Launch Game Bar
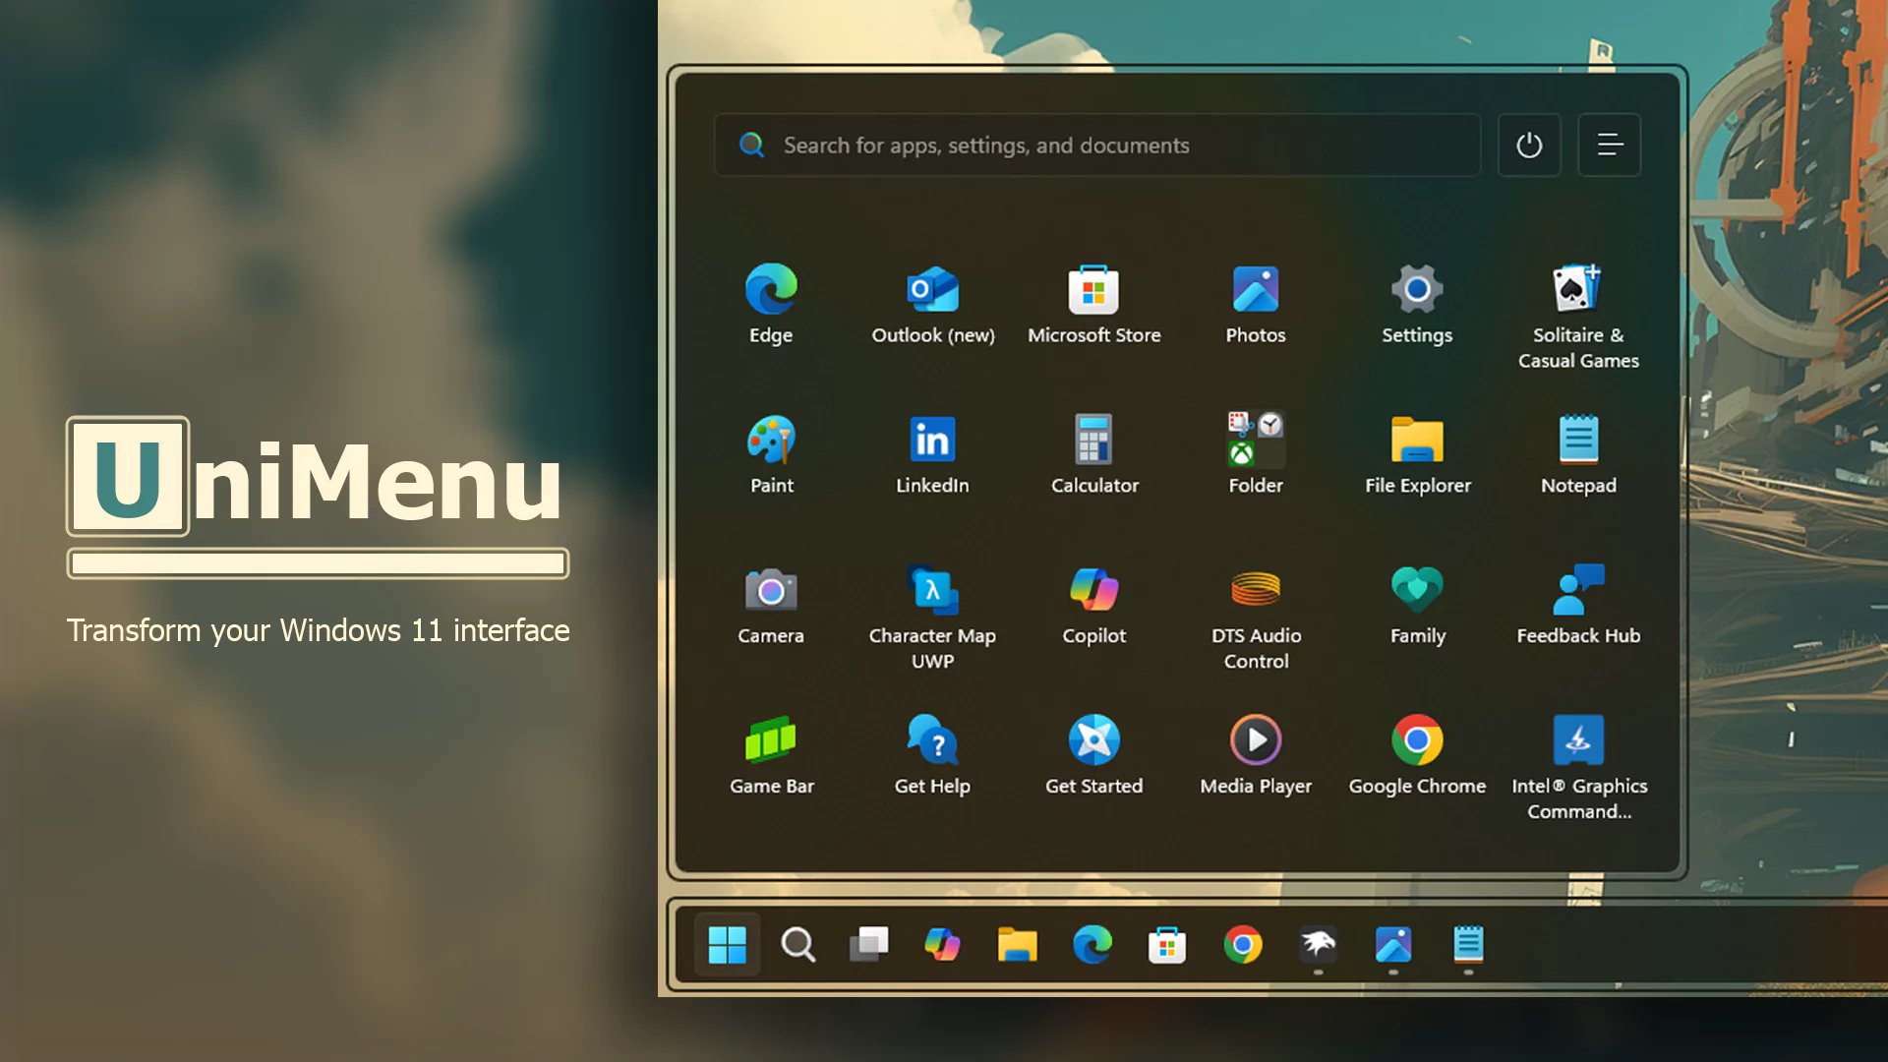This screenshot has height=1062, width=1888. coord(771,755)
